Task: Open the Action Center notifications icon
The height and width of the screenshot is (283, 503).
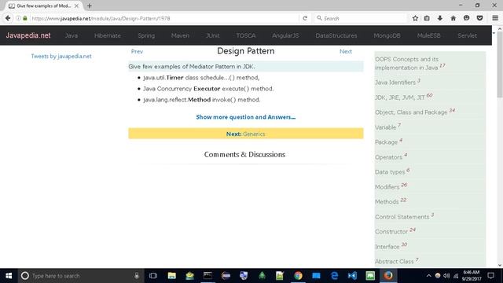Action: (x=490, y=276)
